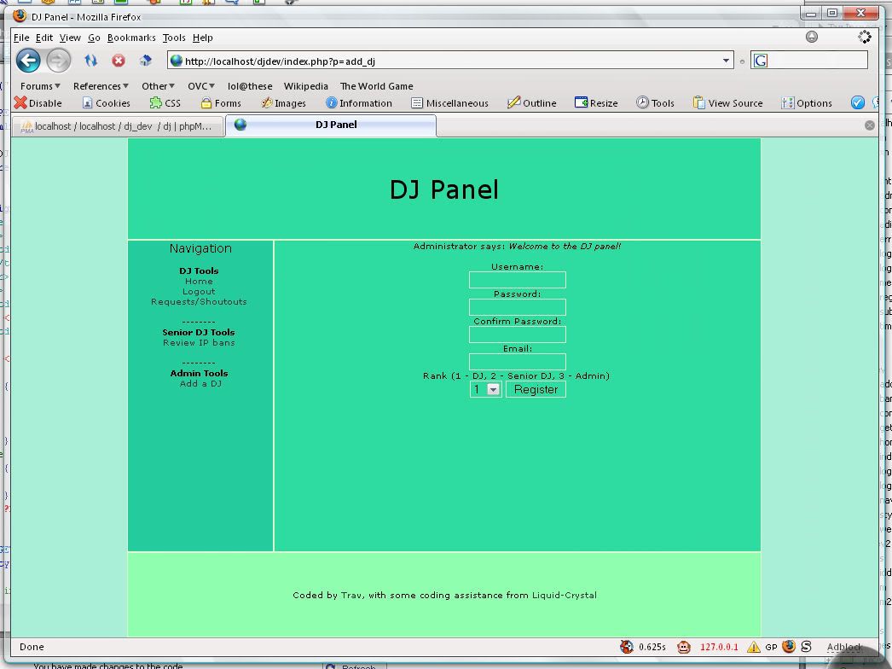The width and height of the screenshot is (892, 669).
Task: Click the Reload page icon
Action: click(90, 61)
